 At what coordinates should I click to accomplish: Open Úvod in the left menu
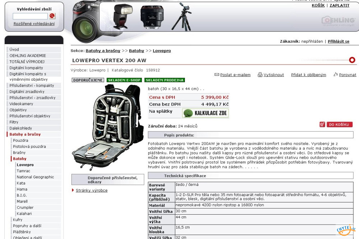point(14,50)
